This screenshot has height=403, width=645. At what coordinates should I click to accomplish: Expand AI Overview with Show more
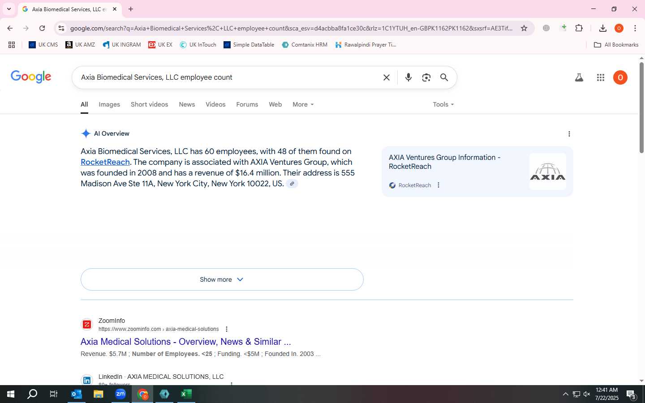(222, 279)
